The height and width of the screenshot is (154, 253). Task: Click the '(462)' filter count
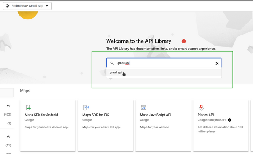(8, 114)
